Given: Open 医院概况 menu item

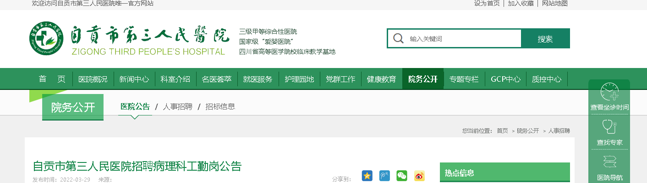Looking at the screenshot, I should tap(93, 79).
